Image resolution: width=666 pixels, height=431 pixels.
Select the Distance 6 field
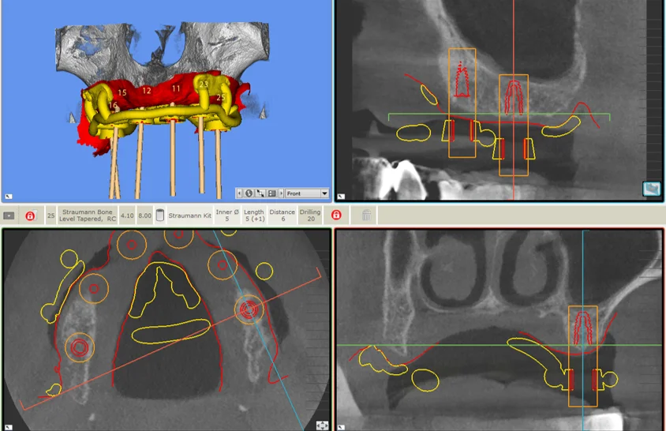coord(282,215)
